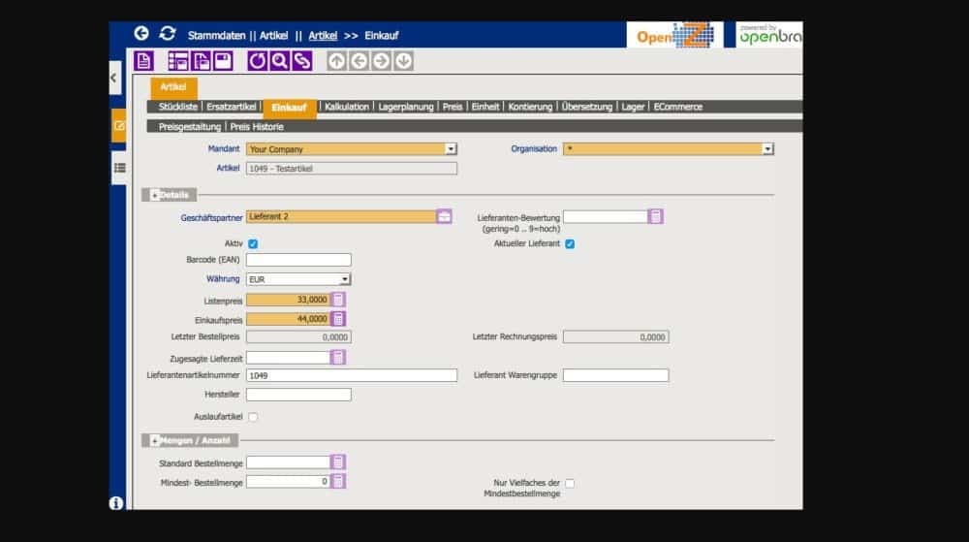969x542 pixels.
Task: Uncheck the Aktiv checkbox
Action: pyautogui.click(x=253, y=243)
